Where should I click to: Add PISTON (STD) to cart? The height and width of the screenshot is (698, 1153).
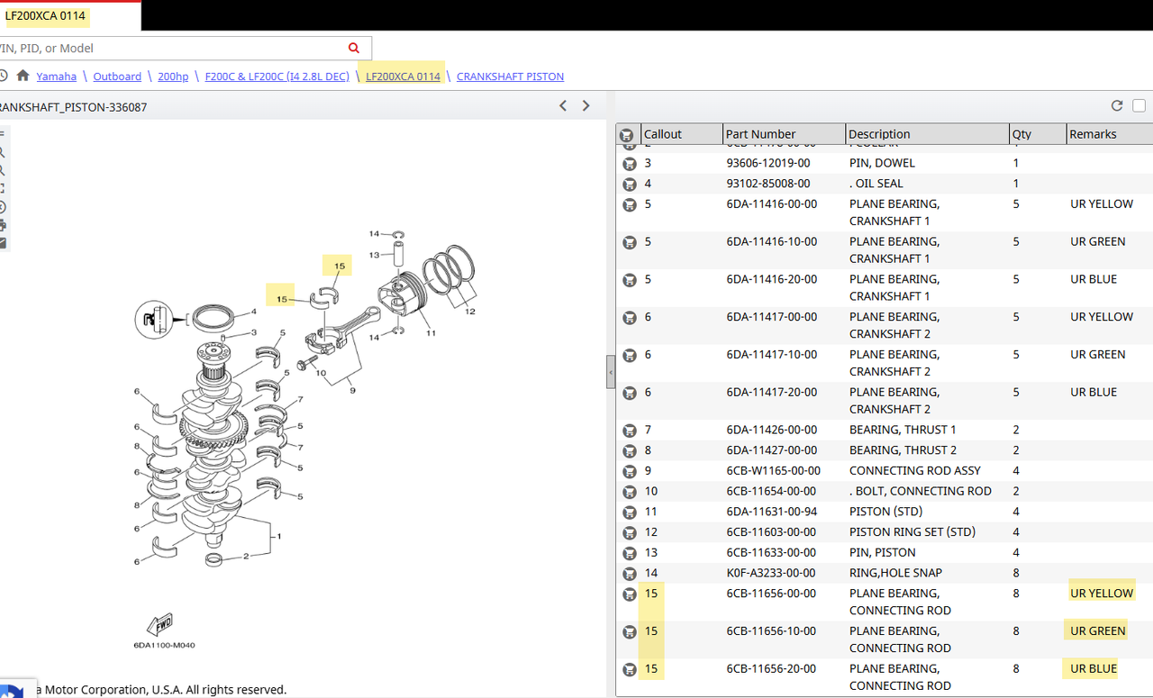tap(629, 512)
